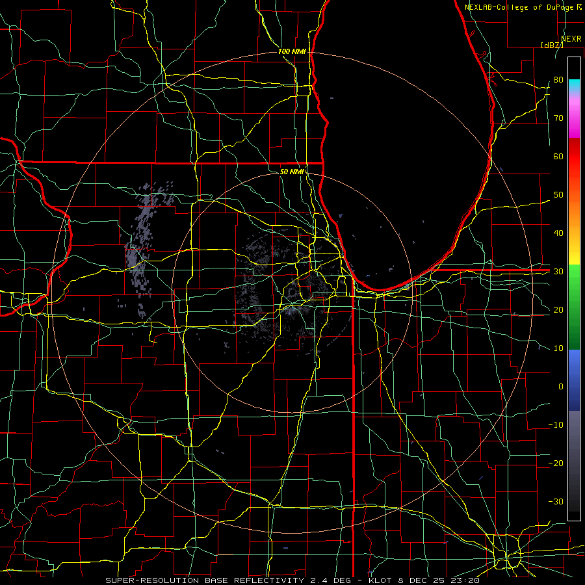585x585 pixels.
Task: Click the "23:20" time stamp
Action: click(x=465, y=580)
